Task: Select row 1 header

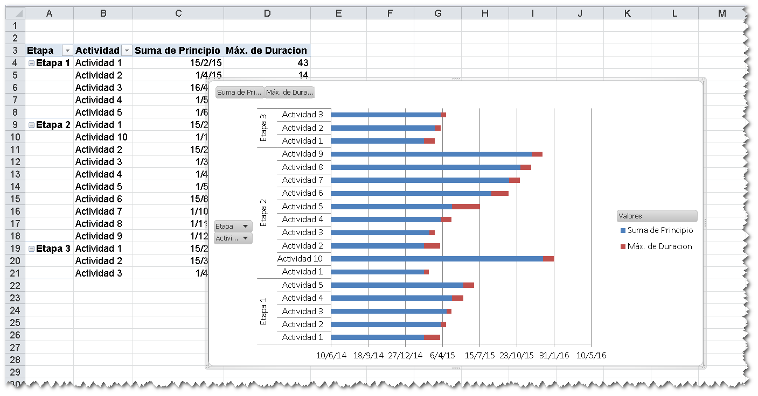Action: tap(15, 26)
